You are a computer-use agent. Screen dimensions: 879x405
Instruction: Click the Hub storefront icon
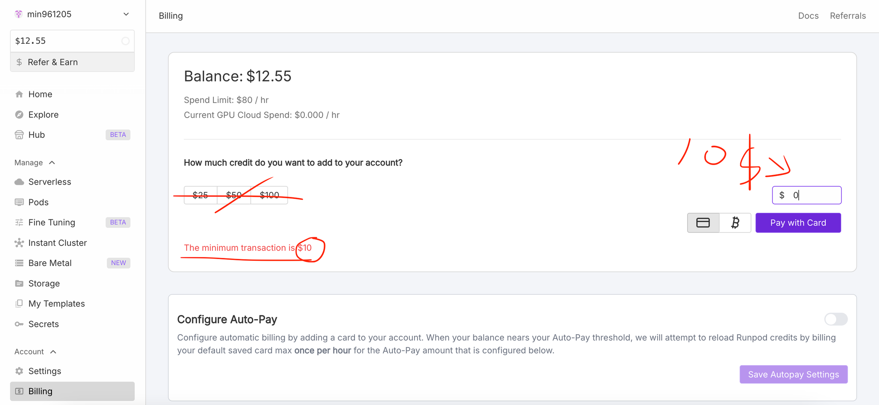[19, 135]
